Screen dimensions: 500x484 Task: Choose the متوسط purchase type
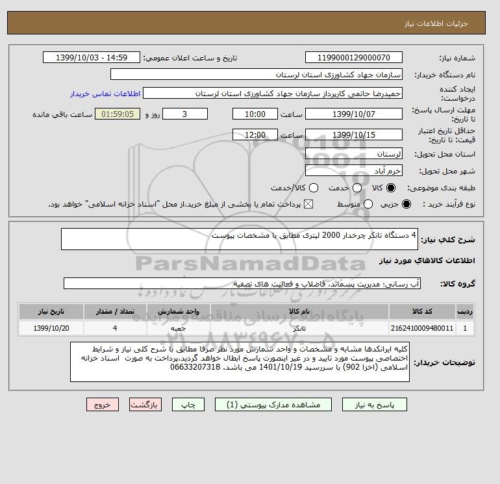368,204
